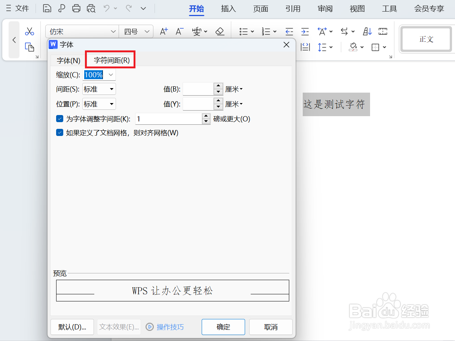Viewport: 455px width, 341px height.
Task: Uncheck 为字体调整字间距 checkbox
Action: point(59,118)
